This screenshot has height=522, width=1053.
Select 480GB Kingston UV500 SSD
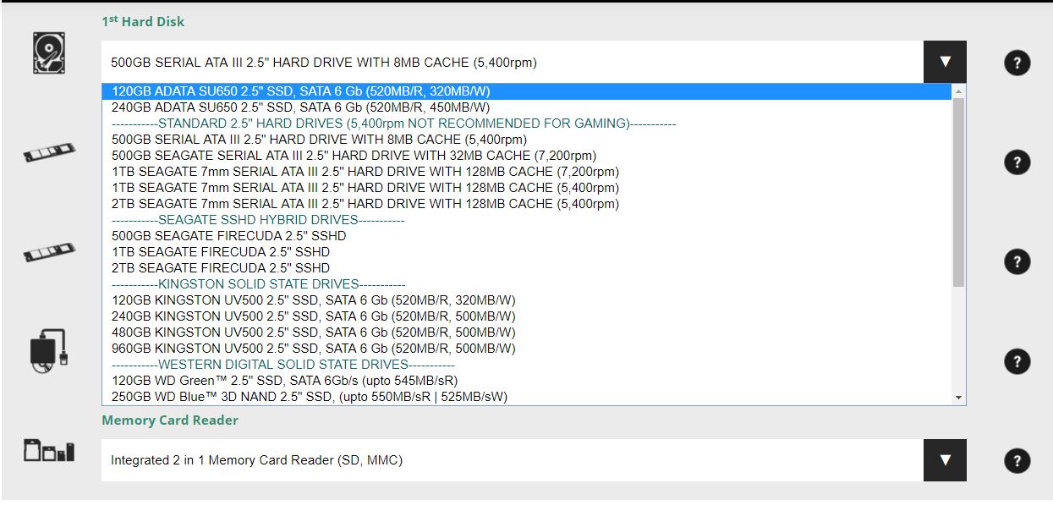point(526,332)
